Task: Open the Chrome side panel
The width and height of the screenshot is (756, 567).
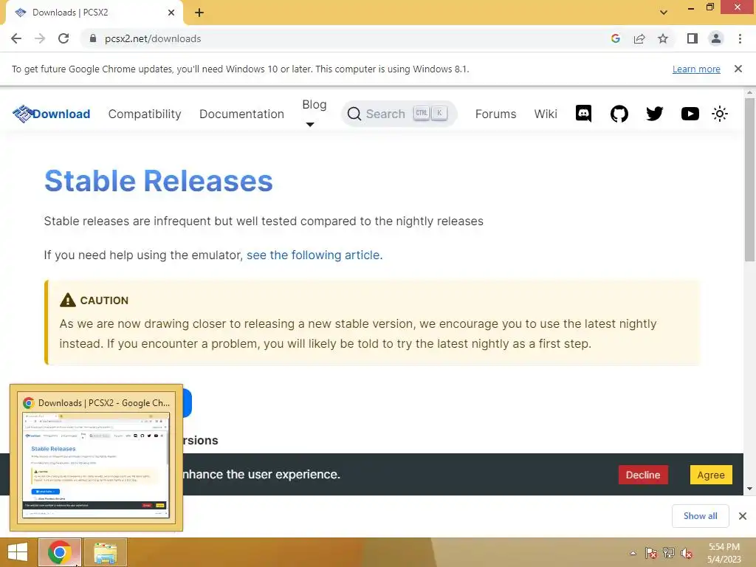Action: pyautogui.click(x=693, y=38)
